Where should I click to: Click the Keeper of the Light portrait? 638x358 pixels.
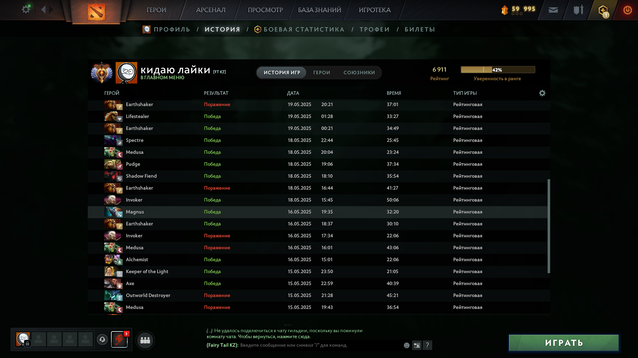click(x=113, y=271)
